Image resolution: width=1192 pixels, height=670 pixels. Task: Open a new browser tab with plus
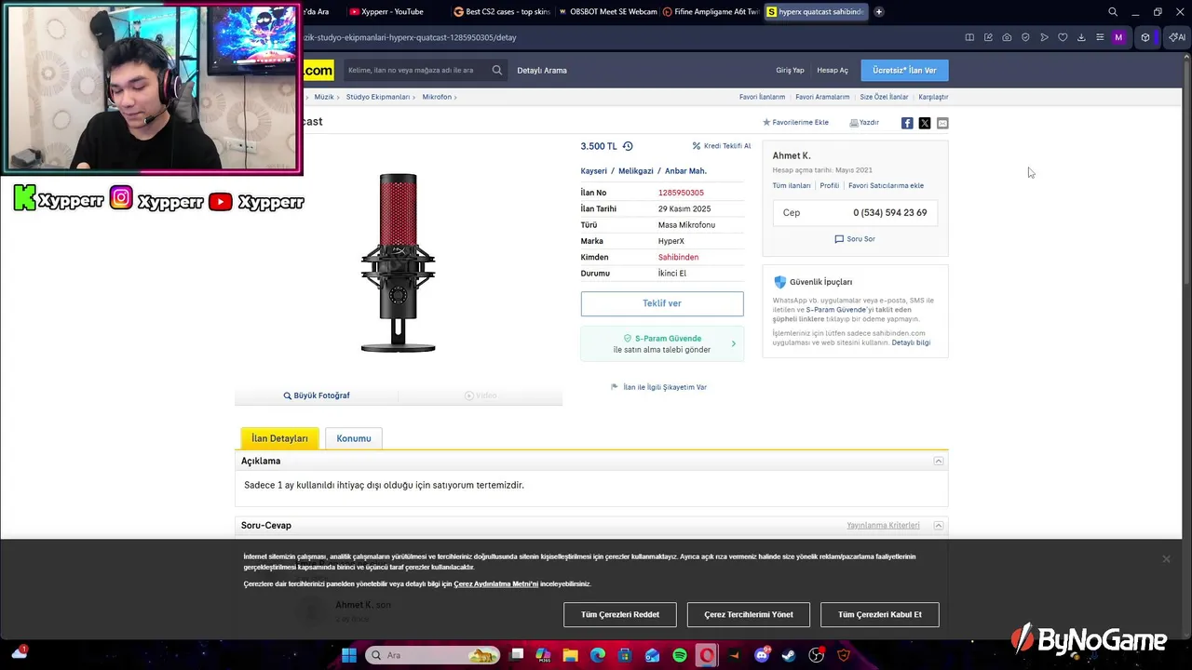coord(879,12)
